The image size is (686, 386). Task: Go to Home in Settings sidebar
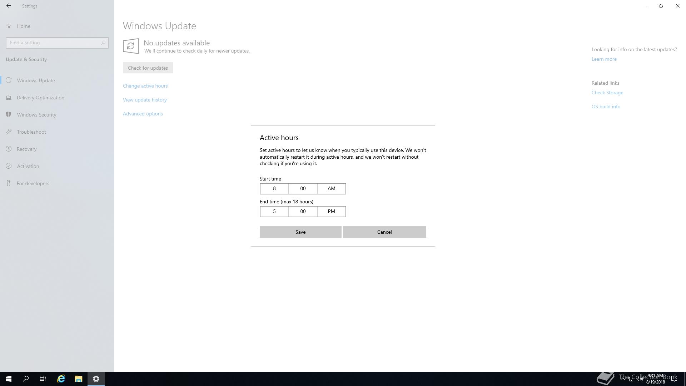tap(57, 26)
